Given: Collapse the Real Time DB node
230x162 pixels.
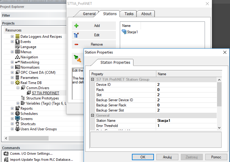Looking at the screenshot, I should point(12,83).
